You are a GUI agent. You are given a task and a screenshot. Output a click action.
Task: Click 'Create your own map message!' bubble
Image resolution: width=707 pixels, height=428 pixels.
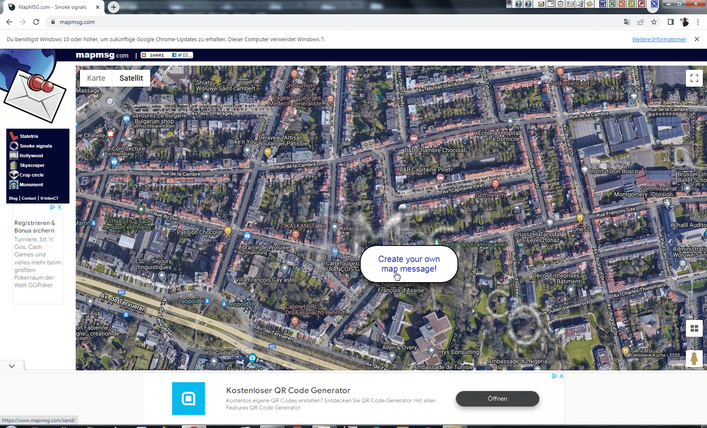tap(409, 264)
